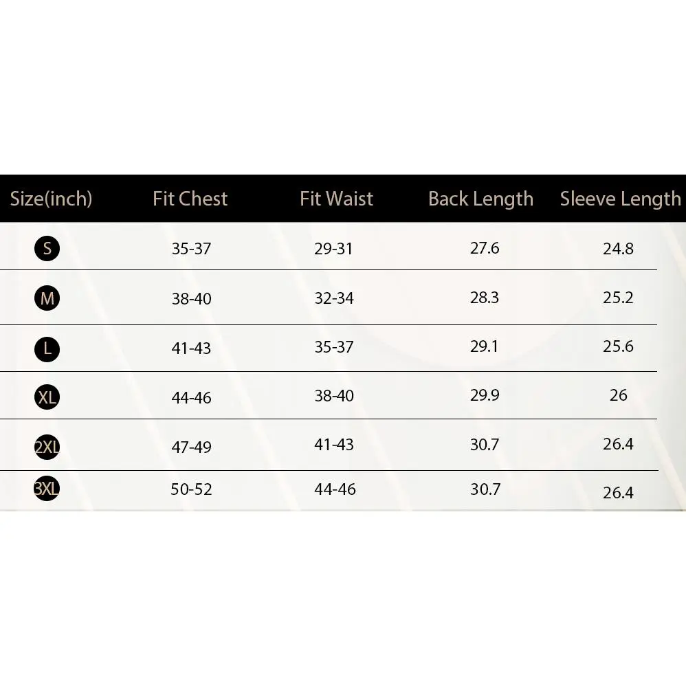Click the 2XL size badge
Image resolution: width=686 pixels, height=686 pixels.
coord(47,447)
